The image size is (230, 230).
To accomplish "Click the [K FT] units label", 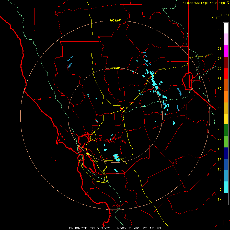I will click(x=216, y=18).
